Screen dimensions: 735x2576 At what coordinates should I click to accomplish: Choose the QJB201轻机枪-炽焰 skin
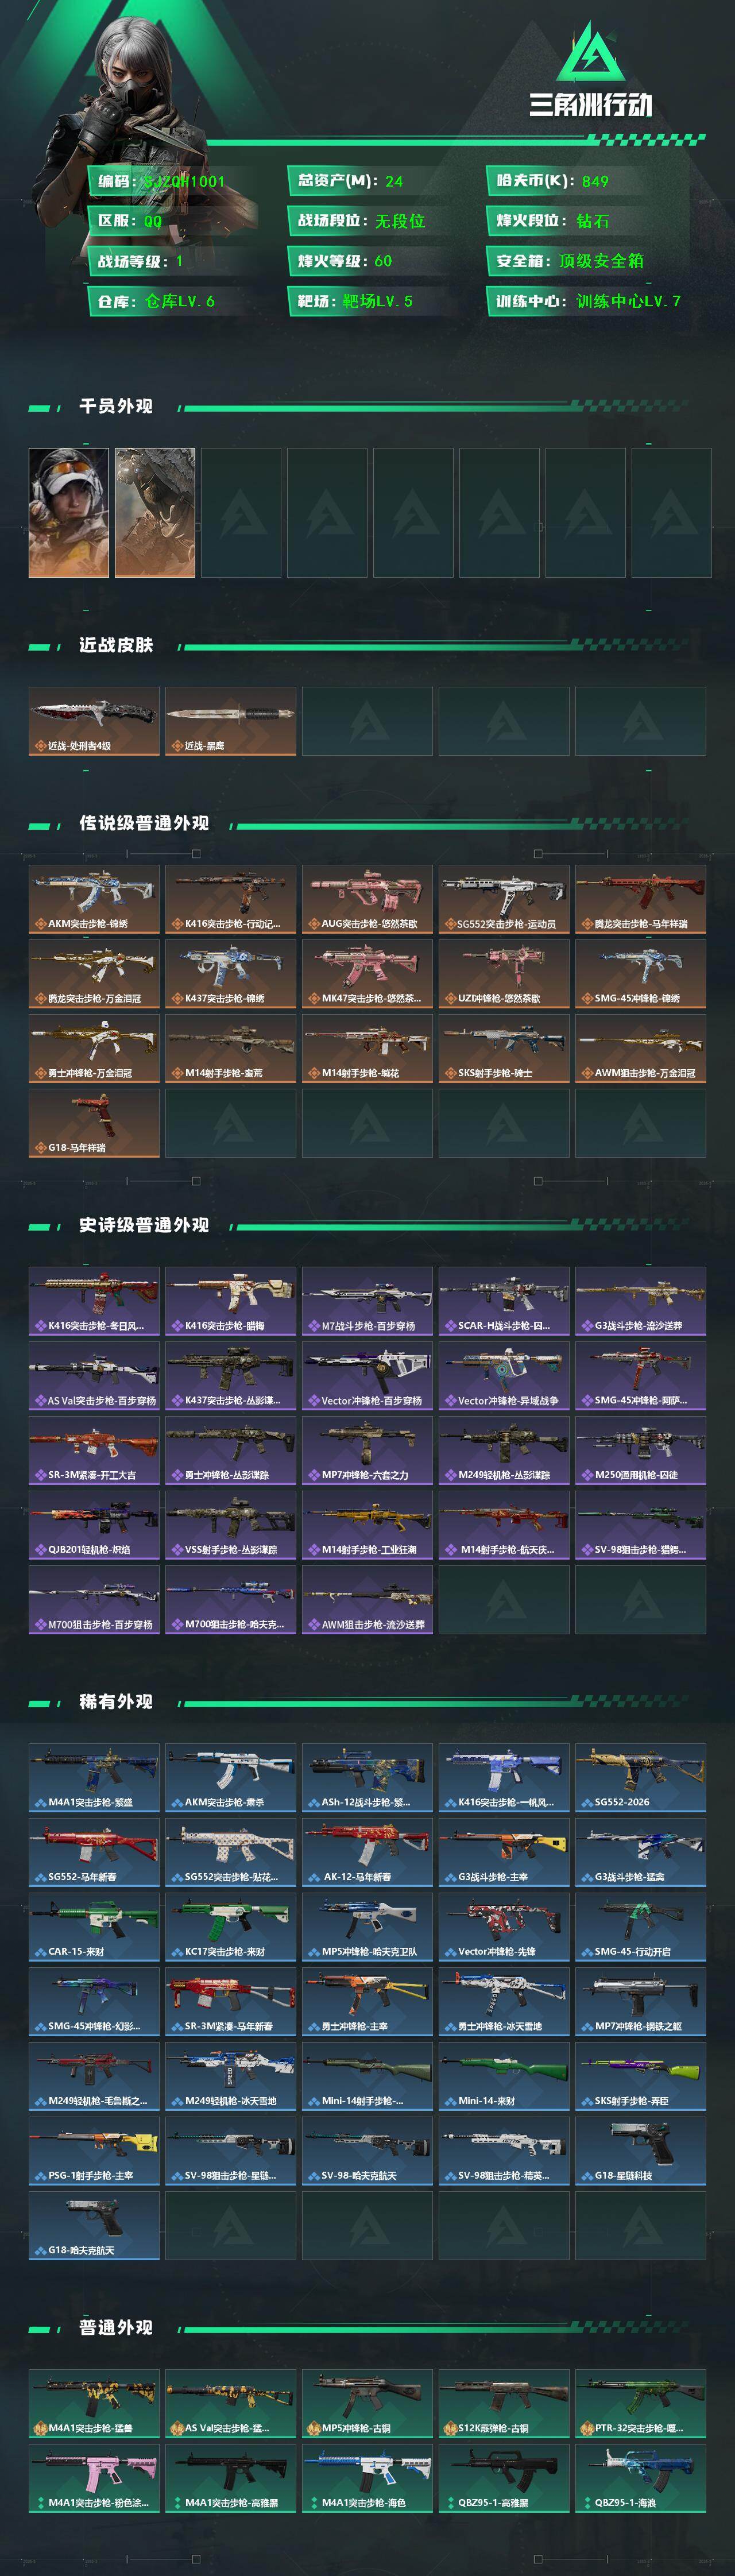coord(94,1525)
